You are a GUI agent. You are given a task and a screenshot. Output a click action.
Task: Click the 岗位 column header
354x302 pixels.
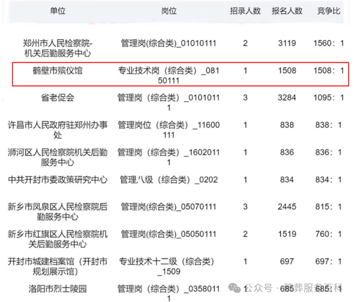click(x=169, y=11)
